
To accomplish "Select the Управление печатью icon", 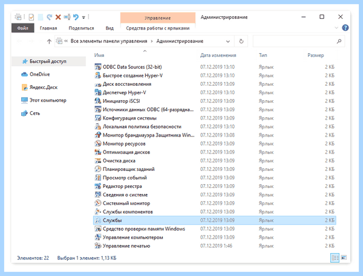I will point(98,246).
